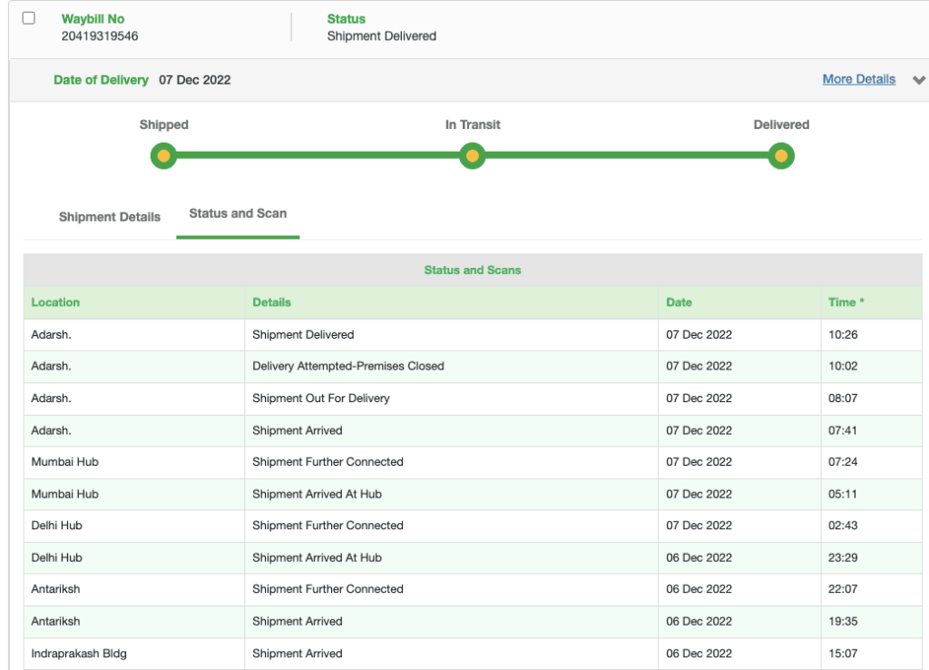Image resolution: width=929 pixels, height=670 pixels.
Task: Click the 'Status and Scans' table title
Action: pyautogui.click(x=472, y=270)
